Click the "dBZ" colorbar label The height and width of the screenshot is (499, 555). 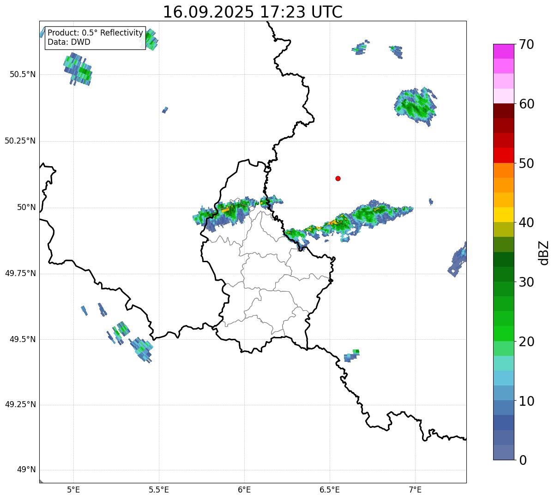(x=544, y=252)
